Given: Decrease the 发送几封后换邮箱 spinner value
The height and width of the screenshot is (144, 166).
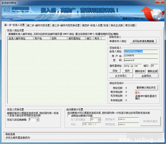Looking at the screenshot, I should coord(37,121).
